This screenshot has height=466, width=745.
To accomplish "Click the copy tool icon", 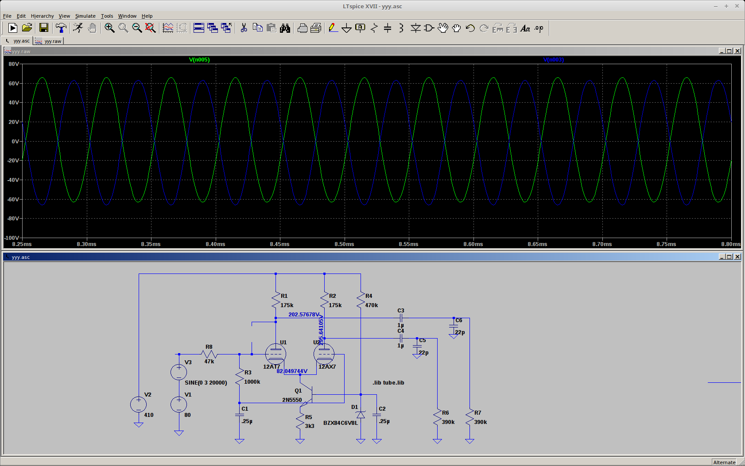I will 257,28.
